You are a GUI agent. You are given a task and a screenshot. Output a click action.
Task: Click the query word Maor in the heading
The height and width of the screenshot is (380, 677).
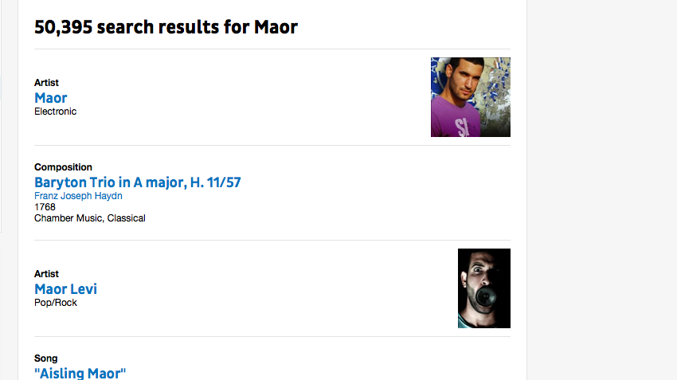[276, 27]
